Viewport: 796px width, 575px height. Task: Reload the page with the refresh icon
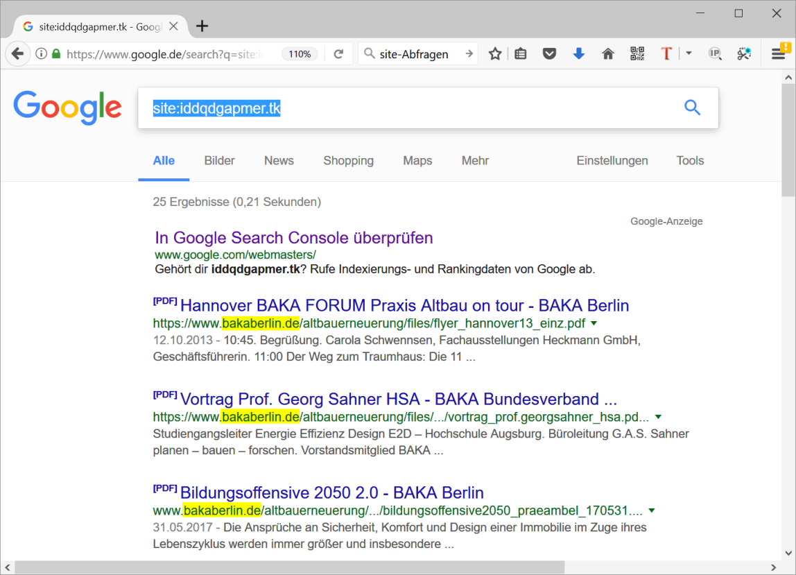338,54
